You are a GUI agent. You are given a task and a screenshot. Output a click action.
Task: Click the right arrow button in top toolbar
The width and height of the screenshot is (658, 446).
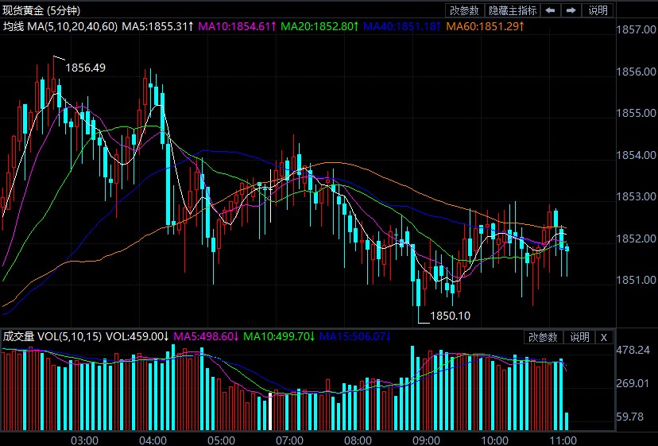click(571, 10)
